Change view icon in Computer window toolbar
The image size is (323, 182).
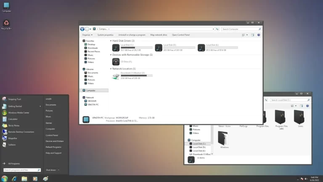(244, 35)
